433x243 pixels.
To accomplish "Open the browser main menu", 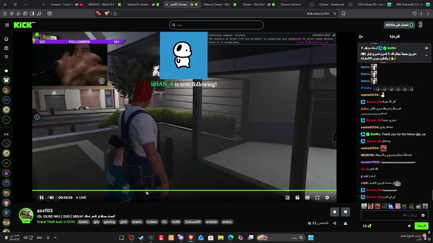I will (5, 13).
